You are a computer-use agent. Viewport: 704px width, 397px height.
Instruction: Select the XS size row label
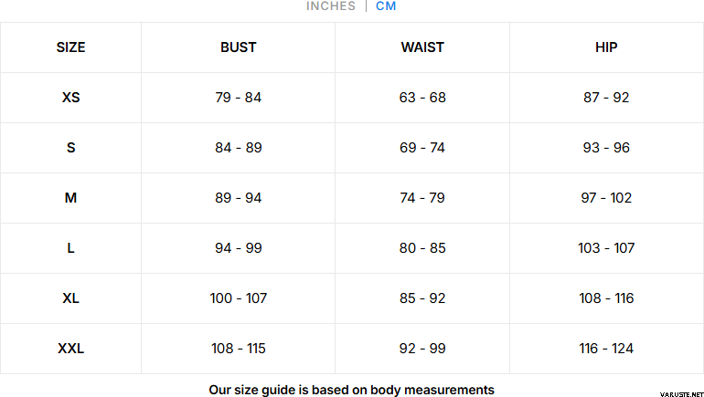[70, 98]
